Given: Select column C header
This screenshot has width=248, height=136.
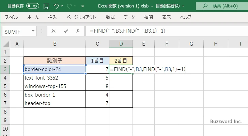Looking at the screenshot, I should click(x=97, y=44).
